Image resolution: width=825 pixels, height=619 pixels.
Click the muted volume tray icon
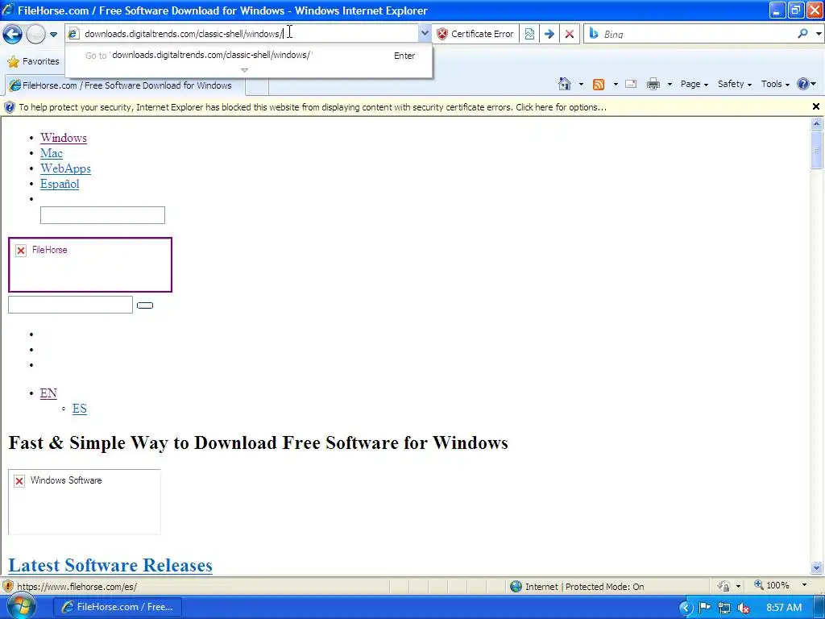[x=744, y=608]
